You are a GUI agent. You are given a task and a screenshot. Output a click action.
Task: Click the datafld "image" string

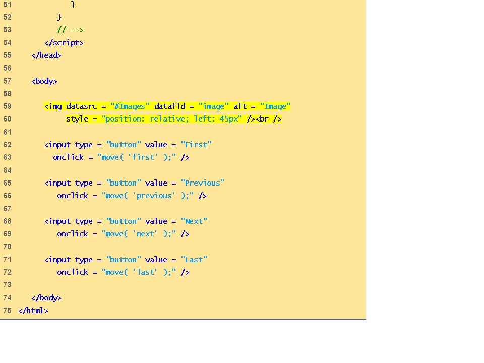click(214, 106)
